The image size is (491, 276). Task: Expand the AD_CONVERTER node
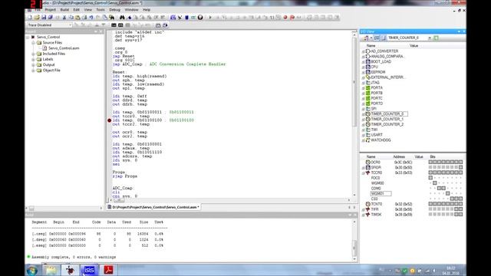[x=363, y=51]
